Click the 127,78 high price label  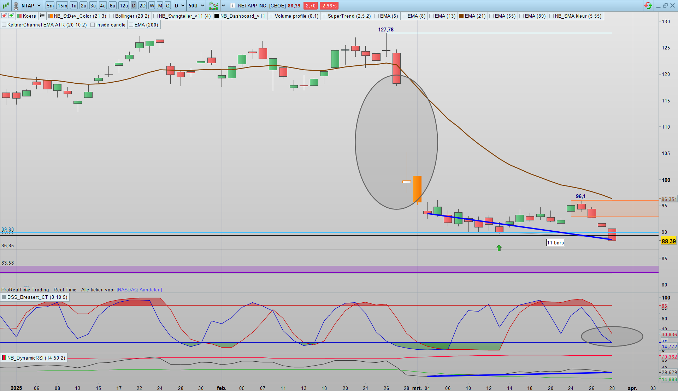coord(386,30)
